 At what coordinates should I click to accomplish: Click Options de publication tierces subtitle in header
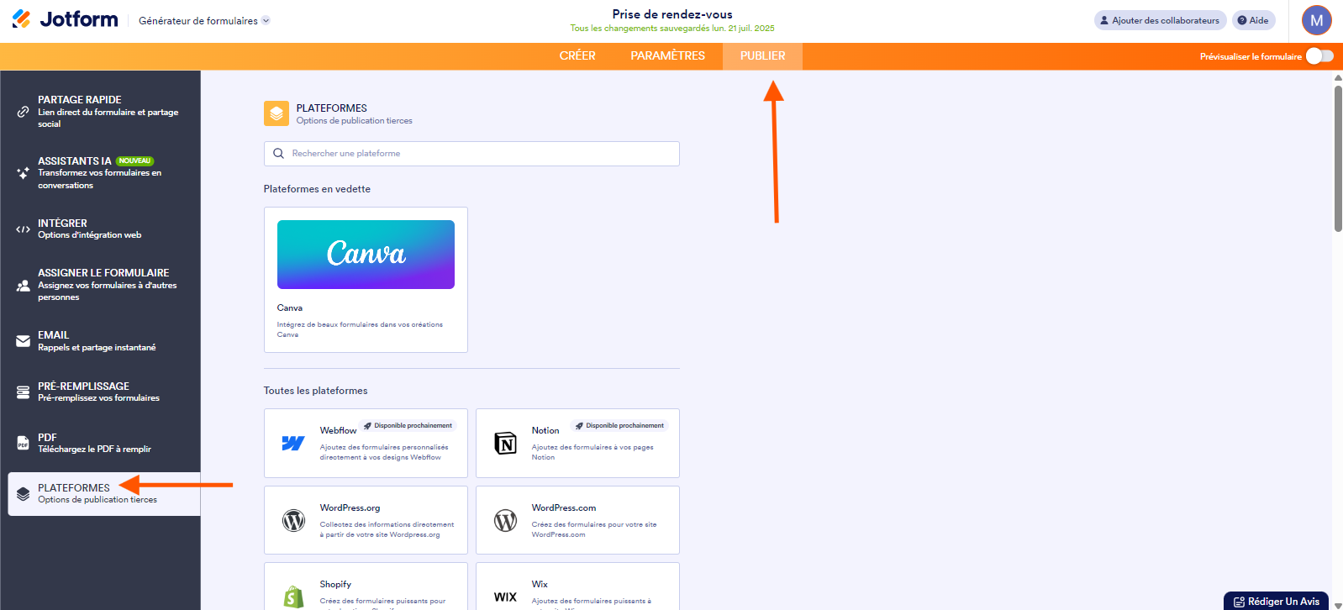coord(354,121)
